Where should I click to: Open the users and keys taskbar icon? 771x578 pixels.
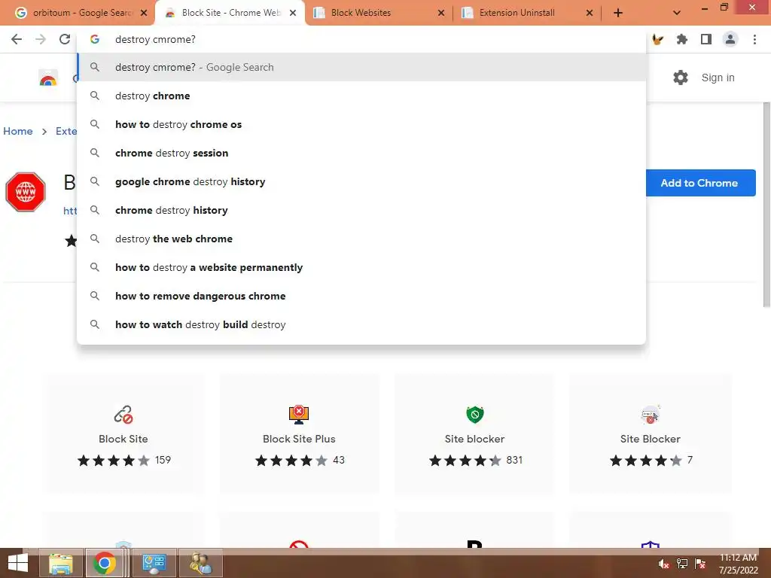tap(200, 563)
